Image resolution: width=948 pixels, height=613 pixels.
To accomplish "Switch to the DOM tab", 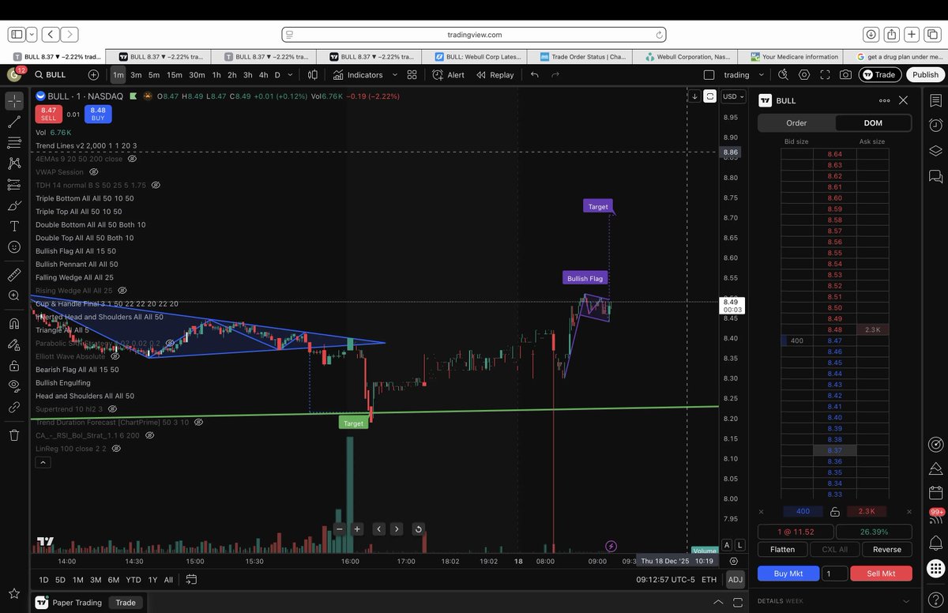I will [873, 123].
